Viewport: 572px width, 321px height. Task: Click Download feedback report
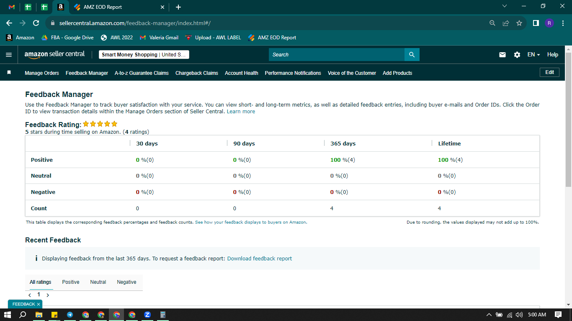(x=260, y=259)
